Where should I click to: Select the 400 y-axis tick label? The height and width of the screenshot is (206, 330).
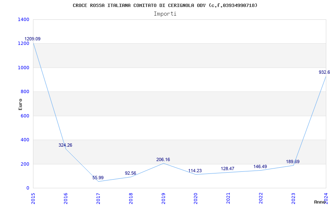pyautogui.click(x=25, y=140)
